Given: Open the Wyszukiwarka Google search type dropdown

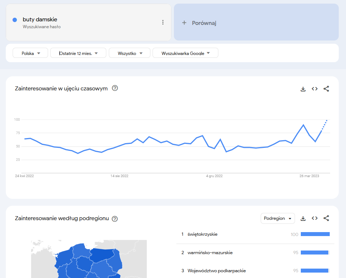Looking at the screenshot, I should (x=185, y=52).
